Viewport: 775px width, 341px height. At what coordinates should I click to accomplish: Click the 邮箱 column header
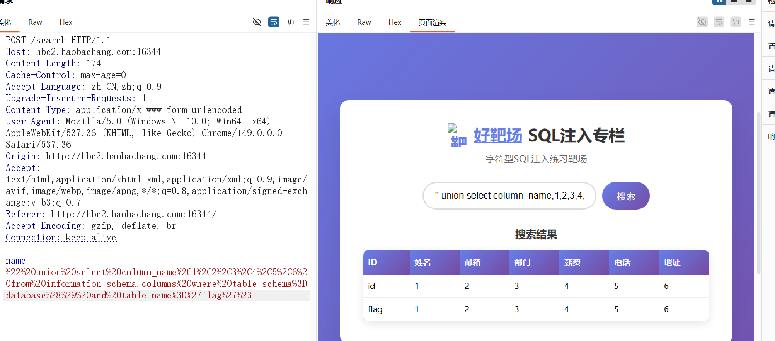point(484,262)
